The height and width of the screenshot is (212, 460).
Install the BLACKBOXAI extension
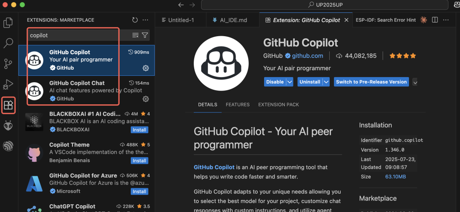(139, 129)
